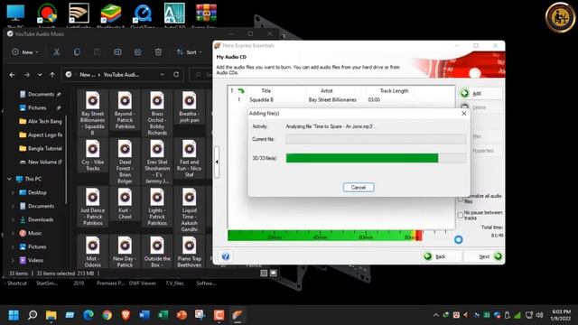Select the Cry - Vibe Tracks file
Image resolution: width=578 pixels, height=325 pixels.
[x=92, y=155]
